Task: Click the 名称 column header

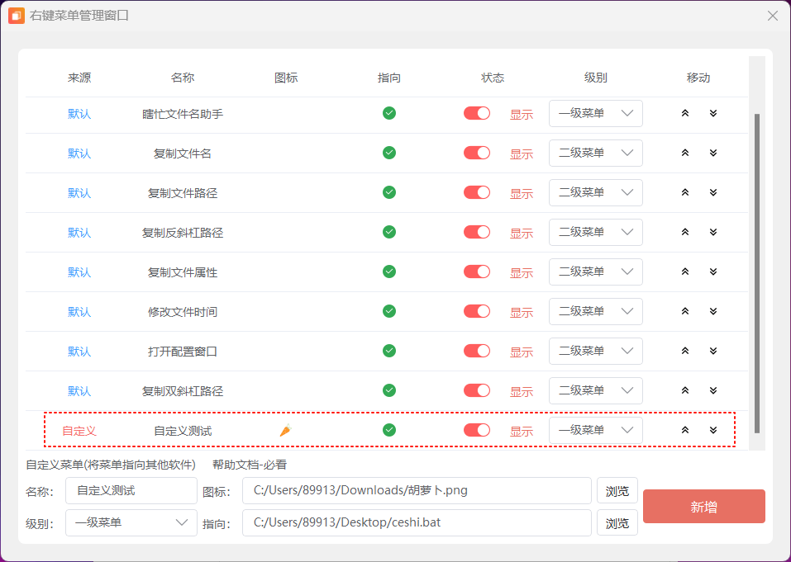Action: pos(183,78)
